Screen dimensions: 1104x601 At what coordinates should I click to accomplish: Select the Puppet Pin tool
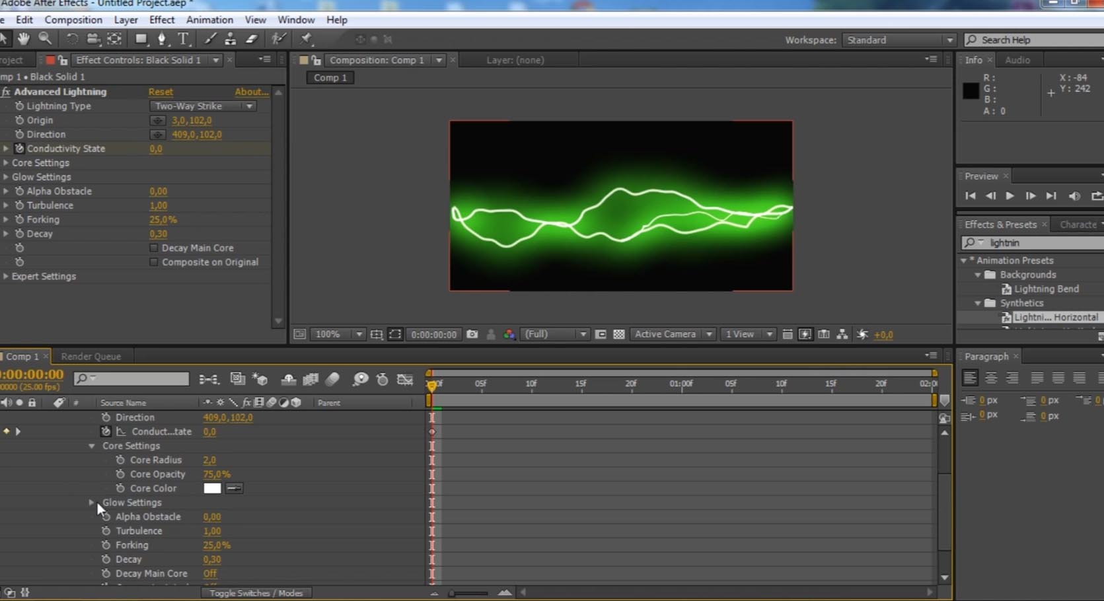point(306,39)
